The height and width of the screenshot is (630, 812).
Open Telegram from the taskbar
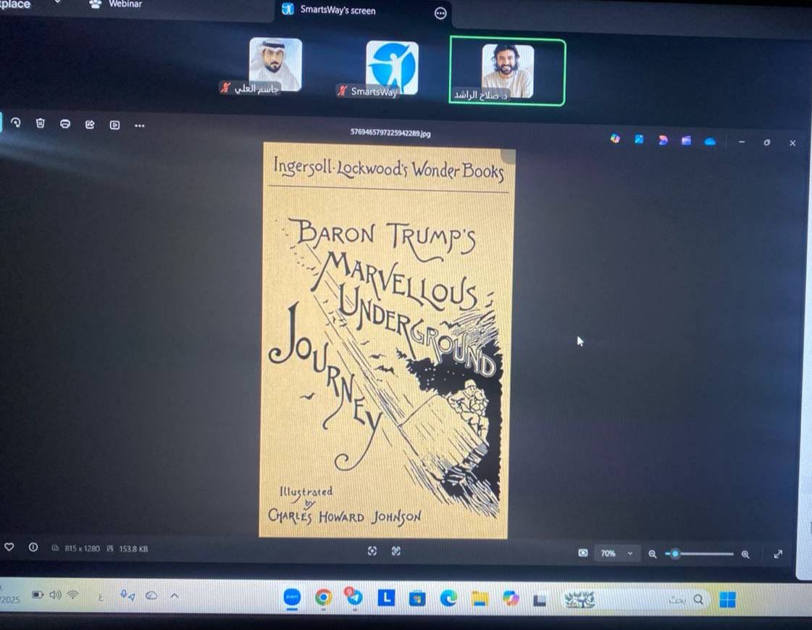pos(354,598)
